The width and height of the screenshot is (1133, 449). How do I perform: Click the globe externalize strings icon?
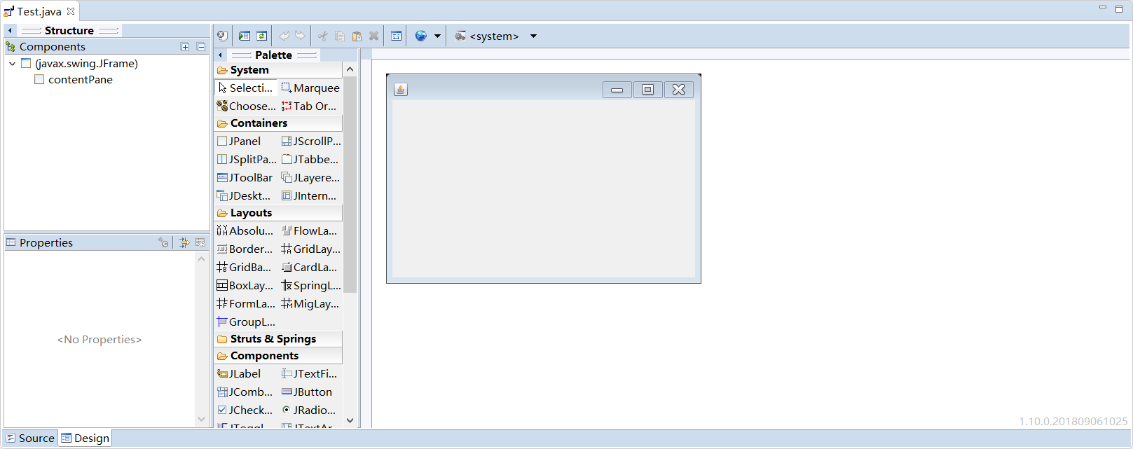pyautogui.click(x=420, y=36)
